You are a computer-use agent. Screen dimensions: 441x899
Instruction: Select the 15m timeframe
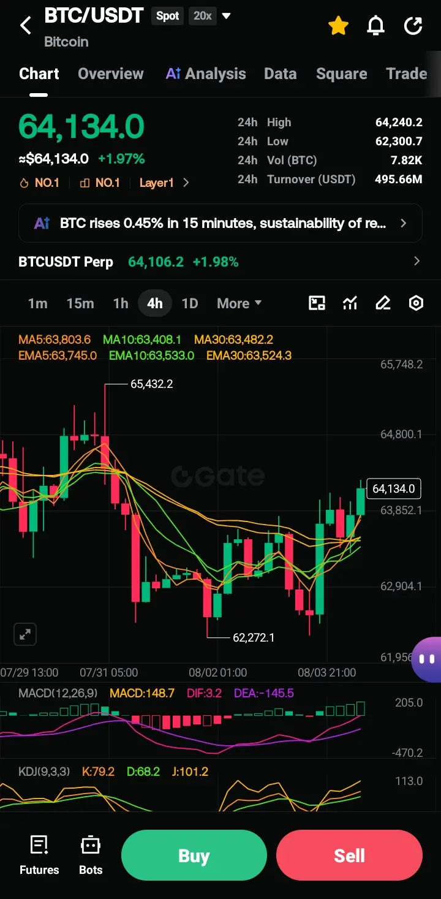point(80,303)
